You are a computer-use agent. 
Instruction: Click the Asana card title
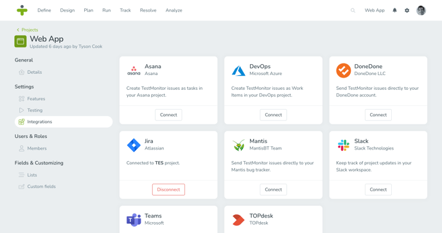click(x=153, y=66)
